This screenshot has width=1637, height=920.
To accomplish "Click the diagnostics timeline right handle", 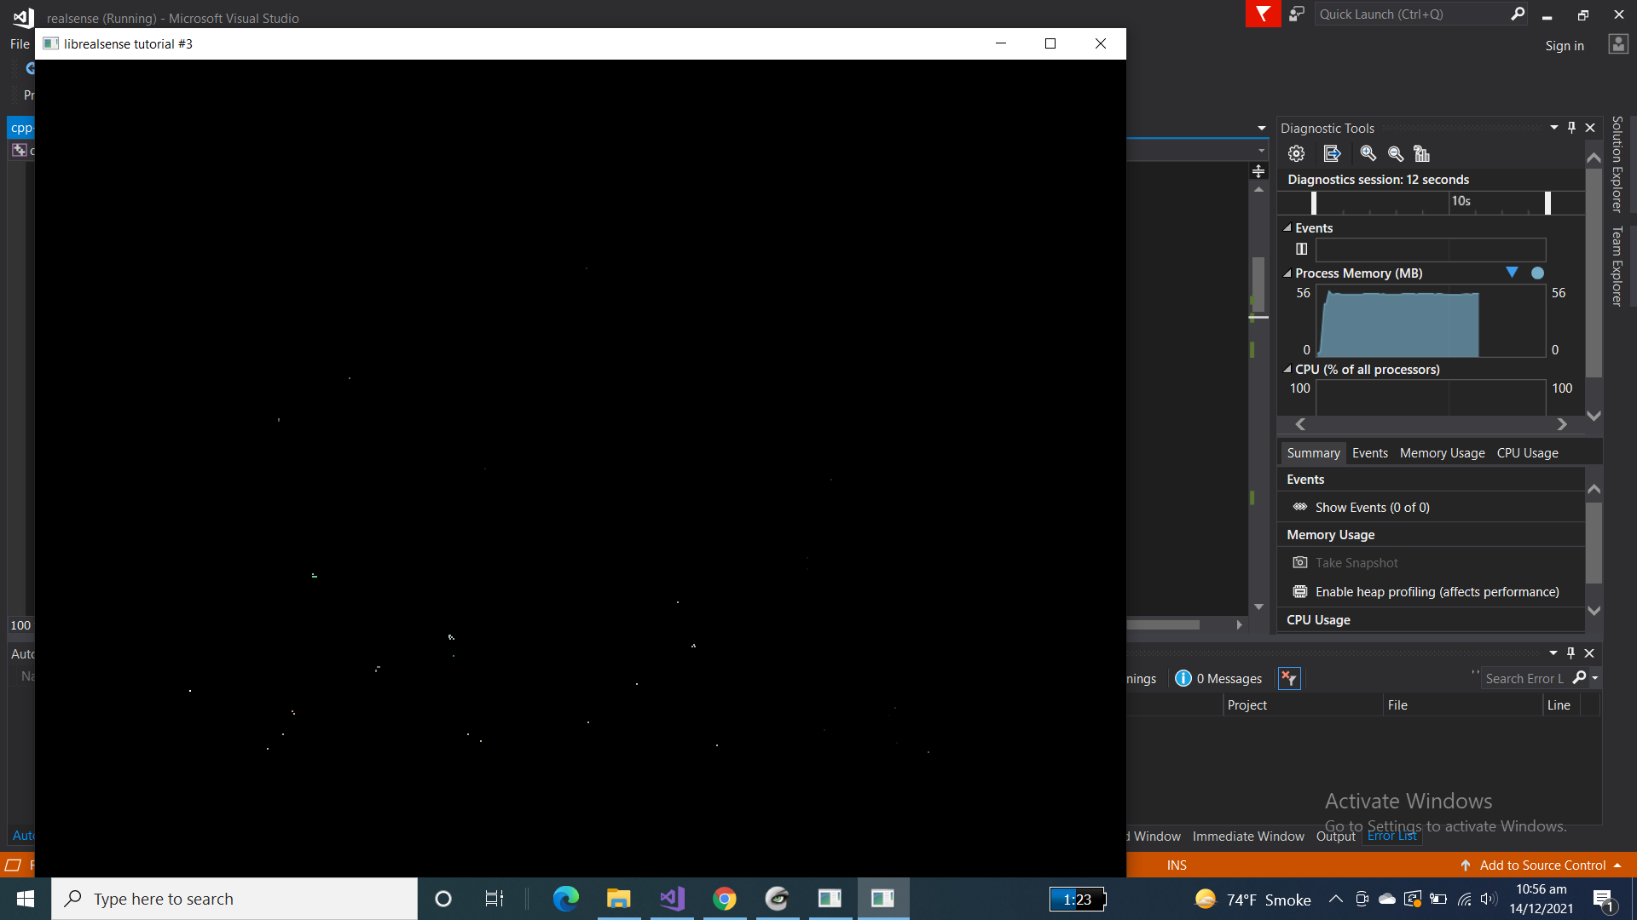I will click(1547, 203).
